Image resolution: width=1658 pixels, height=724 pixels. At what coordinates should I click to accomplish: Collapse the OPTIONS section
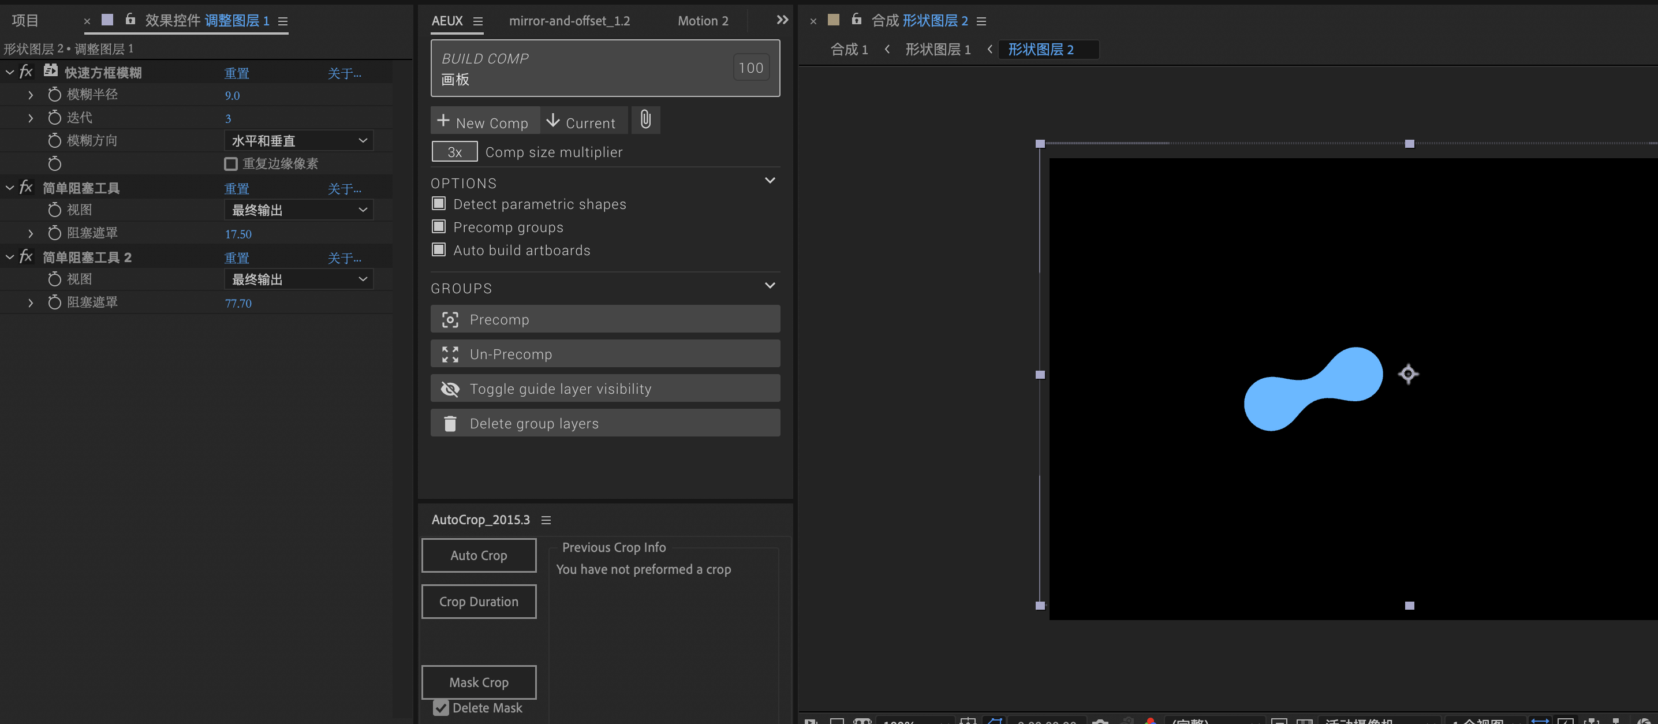770,181
